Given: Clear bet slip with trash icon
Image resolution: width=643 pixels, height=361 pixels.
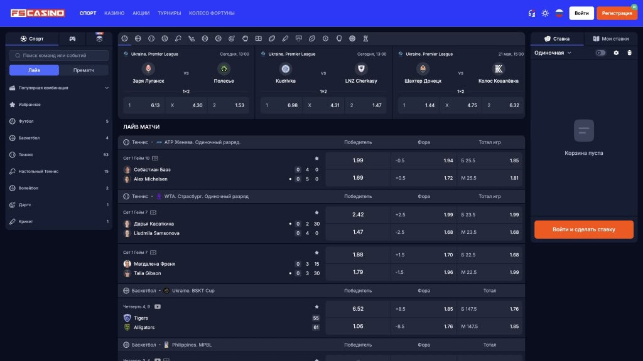Looking at the screenshot, I should [x=629, y=53].
